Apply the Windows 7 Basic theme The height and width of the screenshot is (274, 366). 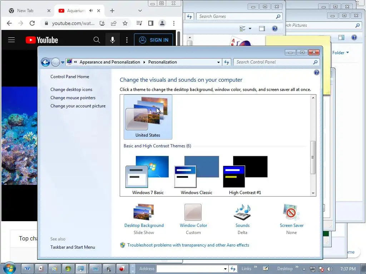[148, 175]
